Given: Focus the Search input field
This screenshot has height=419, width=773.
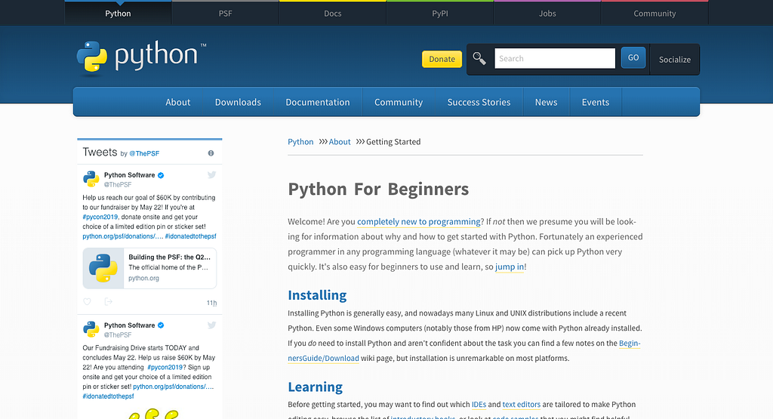Looking at the screenshot, I should [555, 58].
